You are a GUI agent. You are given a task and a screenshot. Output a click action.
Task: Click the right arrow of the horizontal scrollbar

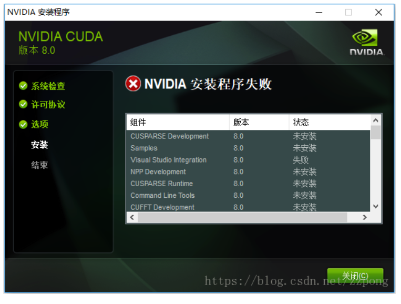(365, 217)
